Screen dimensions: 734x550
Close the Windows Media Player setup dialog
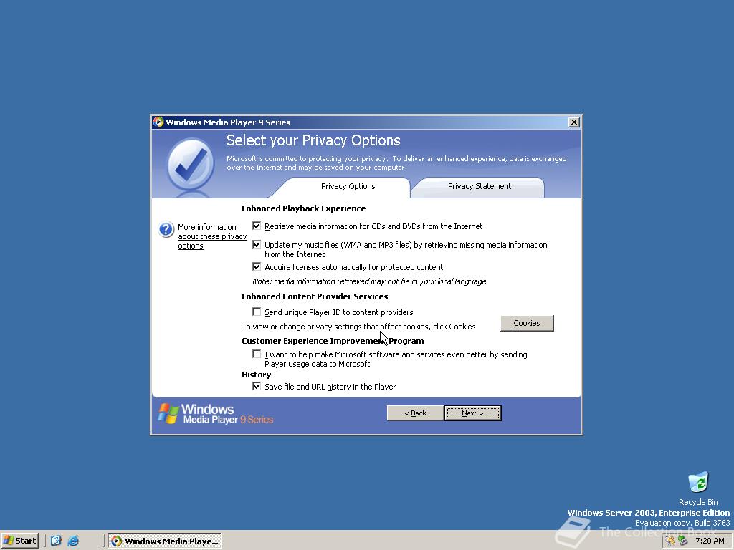click(574, 122)
